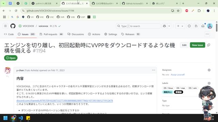Viewport: 218px width, 122px height.
Task: Open the VVC bookmark
Action: coord(50,17)
